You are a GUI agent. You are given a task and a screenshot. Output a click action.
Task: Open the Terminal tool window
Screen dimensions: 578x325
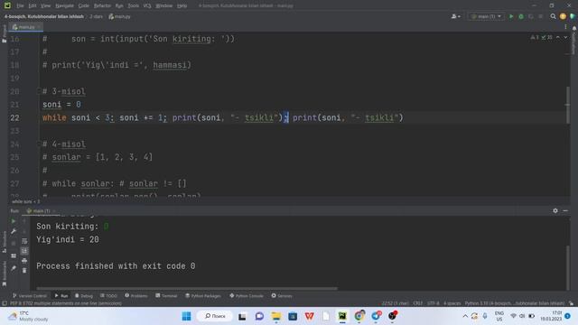coord(166,295)
